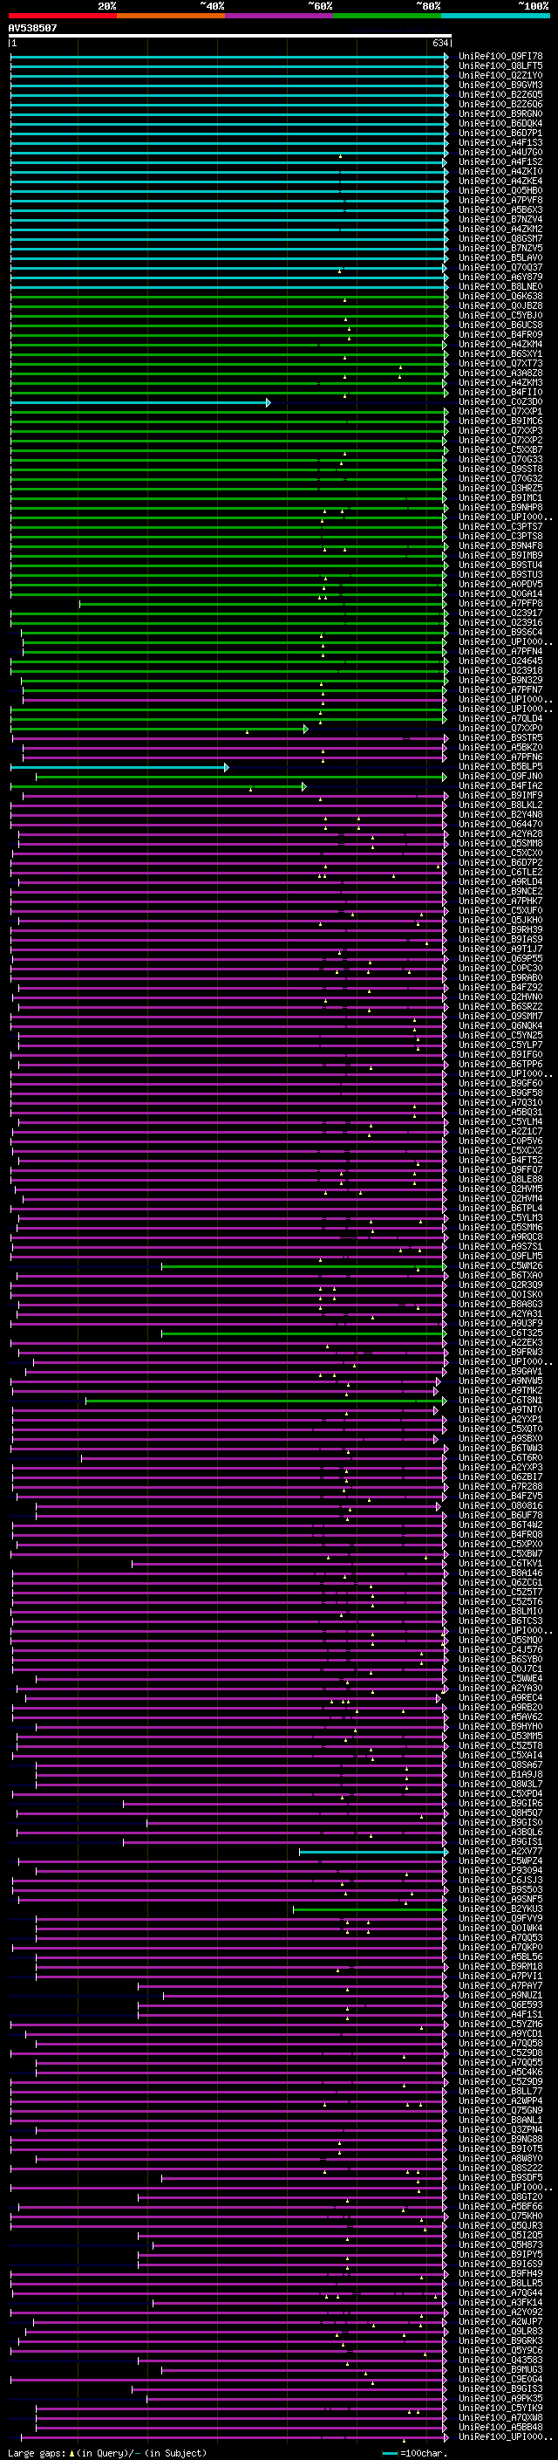Select the UniRef100_A5B6X3 label

[500, 209]
